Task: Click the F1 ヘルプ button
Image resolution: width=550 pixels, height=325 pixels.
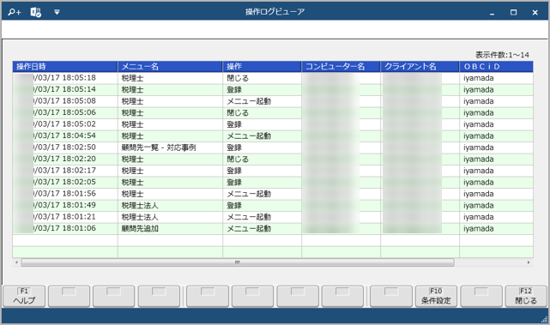Action: point(24,296)
